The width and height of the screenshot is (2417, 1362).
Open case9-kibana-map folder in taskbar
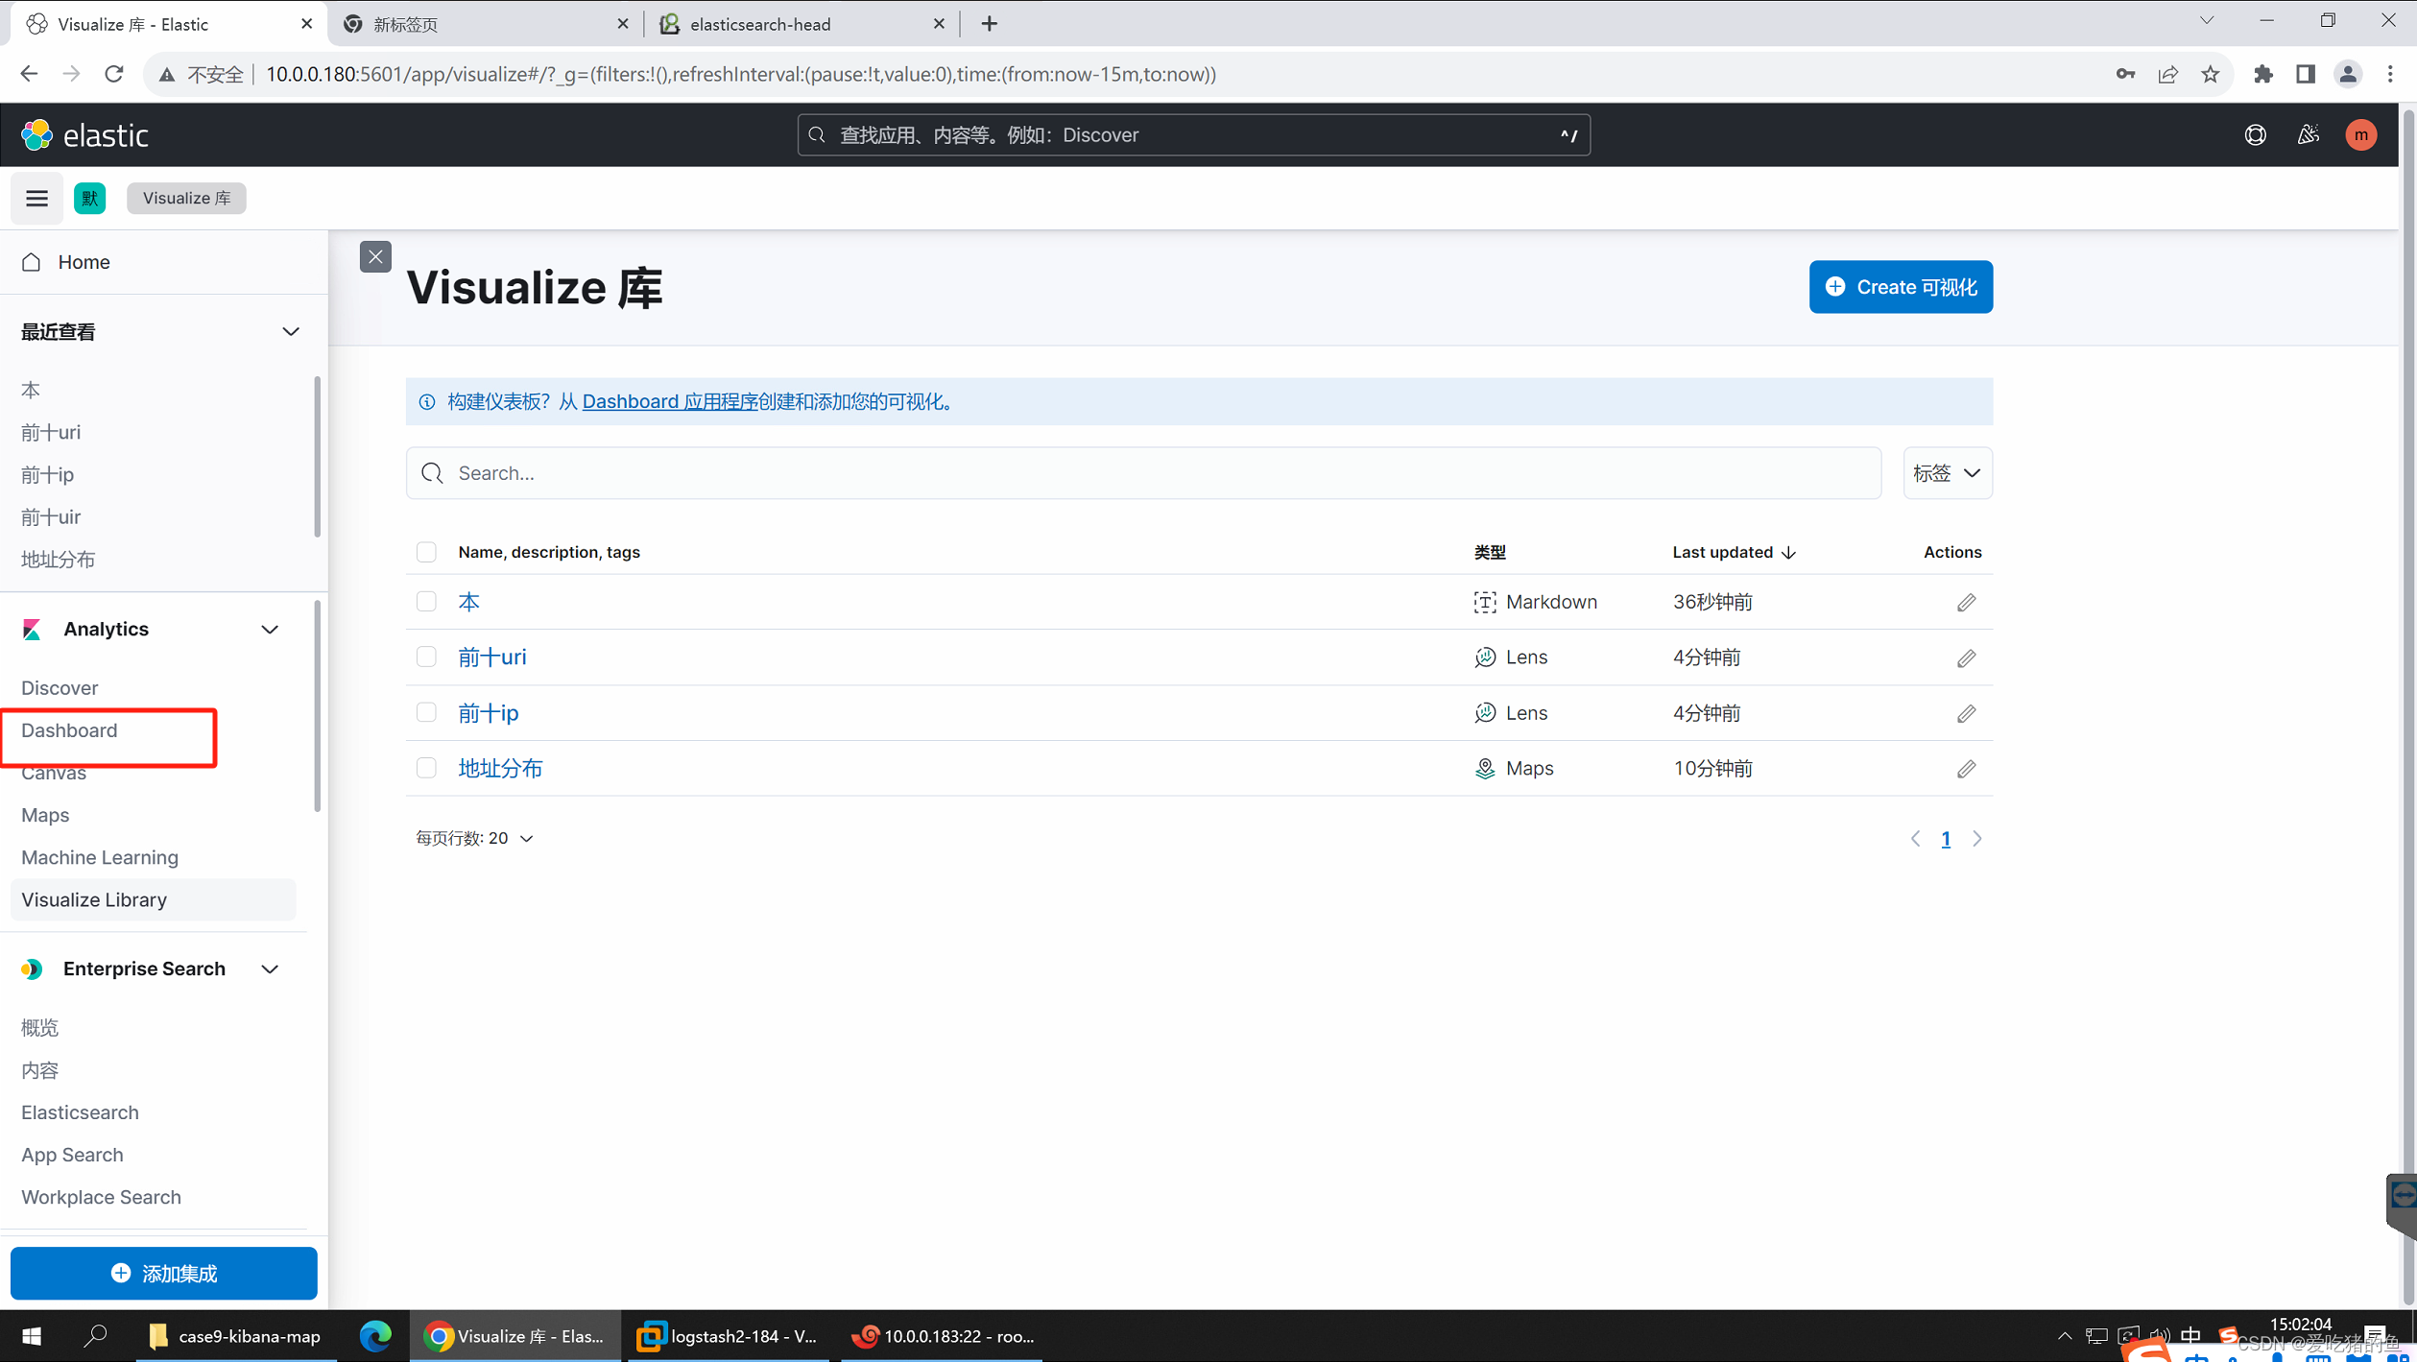[236, 1336]
